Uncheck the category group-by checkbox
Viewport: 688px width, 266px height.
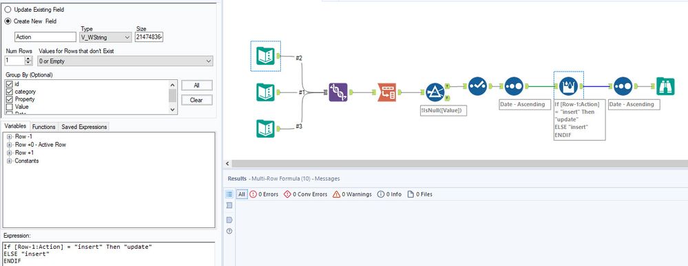[x=10, y=92]
